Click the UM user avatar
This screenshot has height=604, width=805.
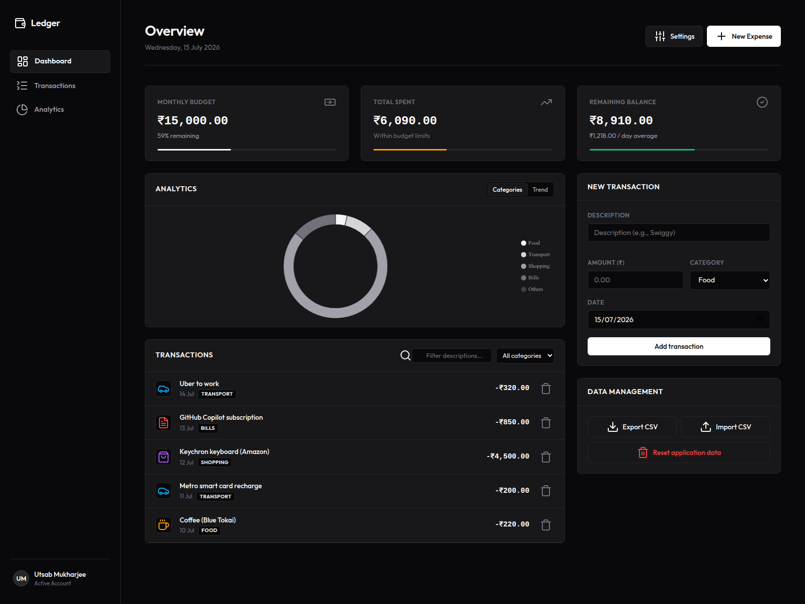pos(21,579)
